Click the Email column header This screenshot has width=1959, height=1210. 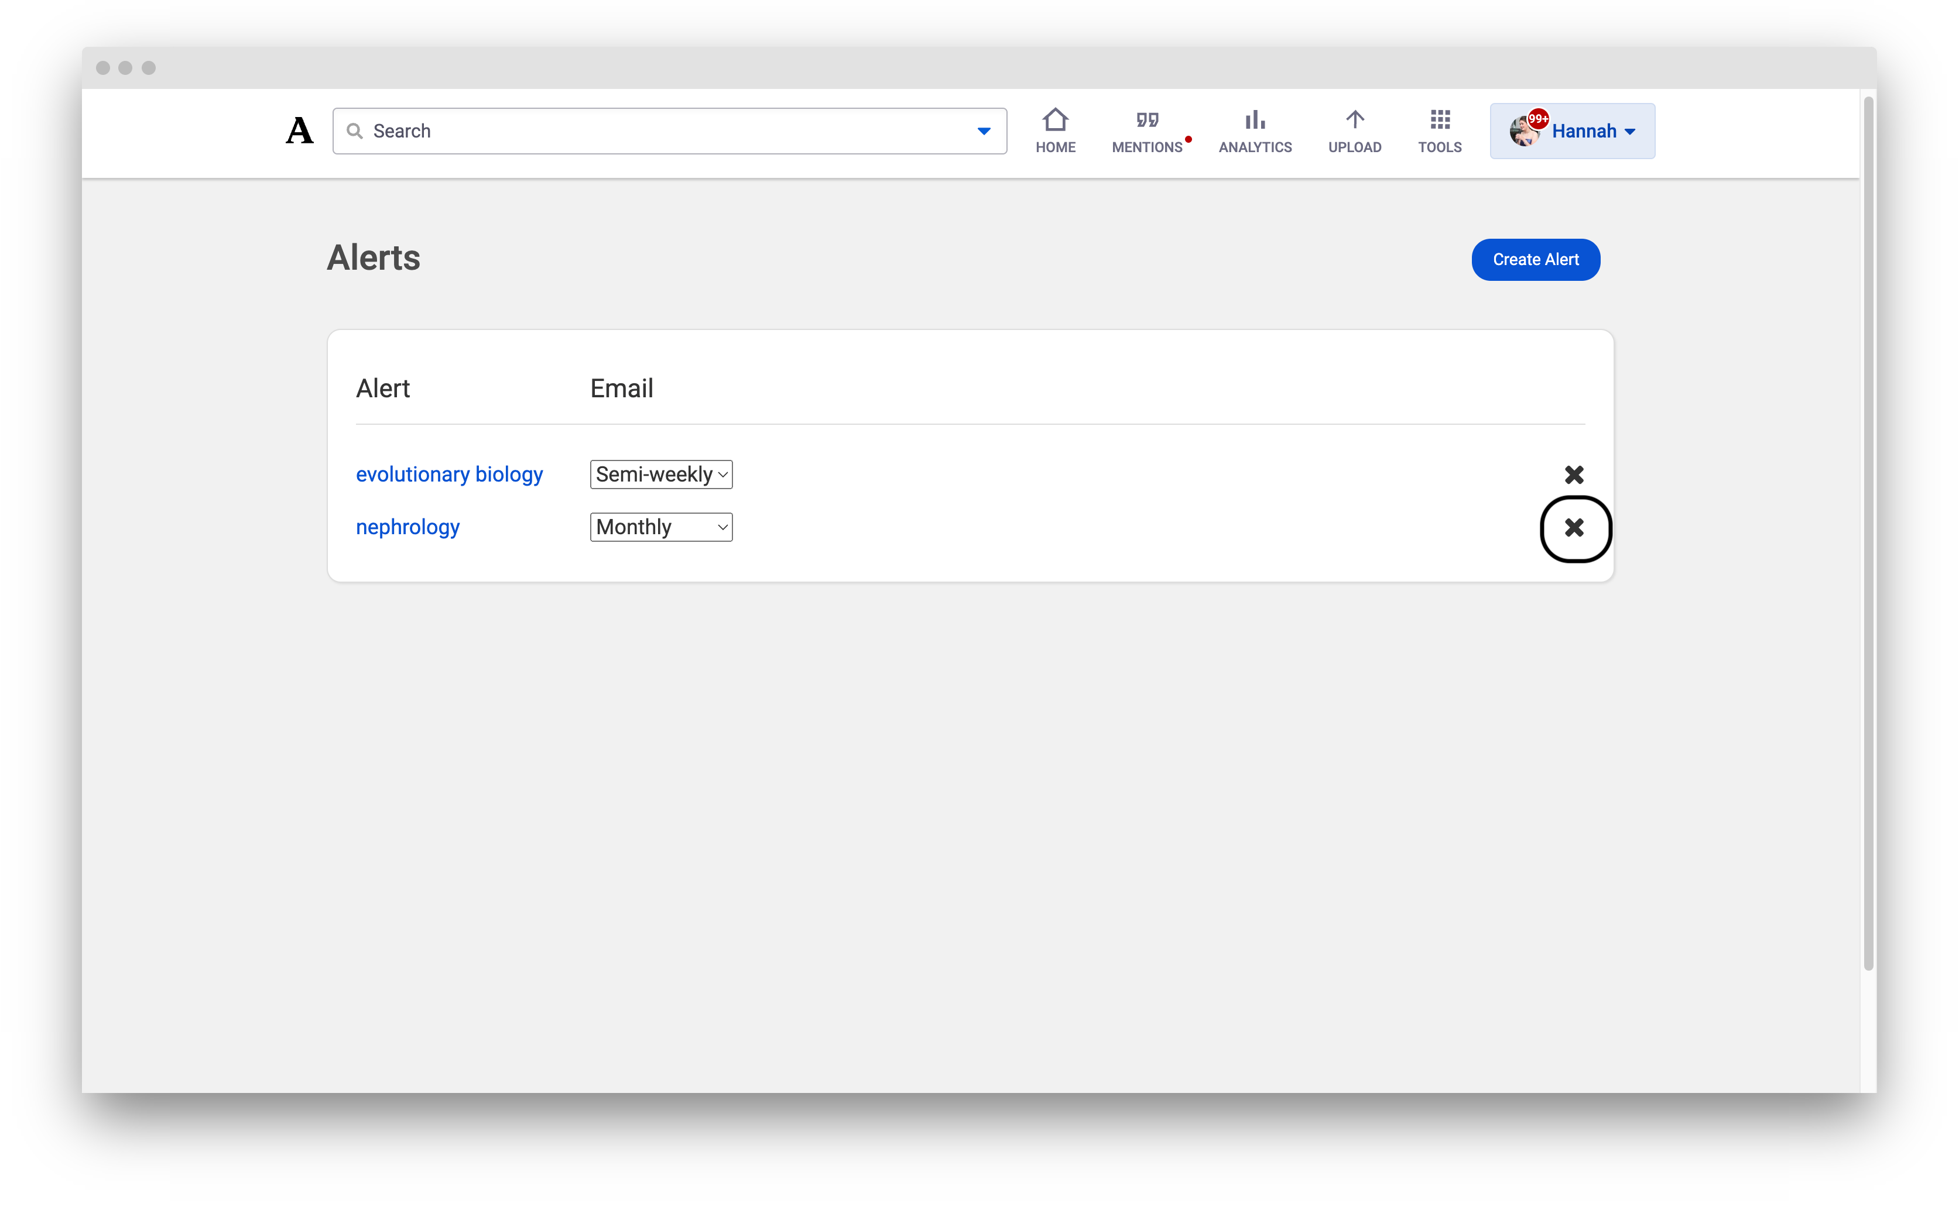coord(621,388)
